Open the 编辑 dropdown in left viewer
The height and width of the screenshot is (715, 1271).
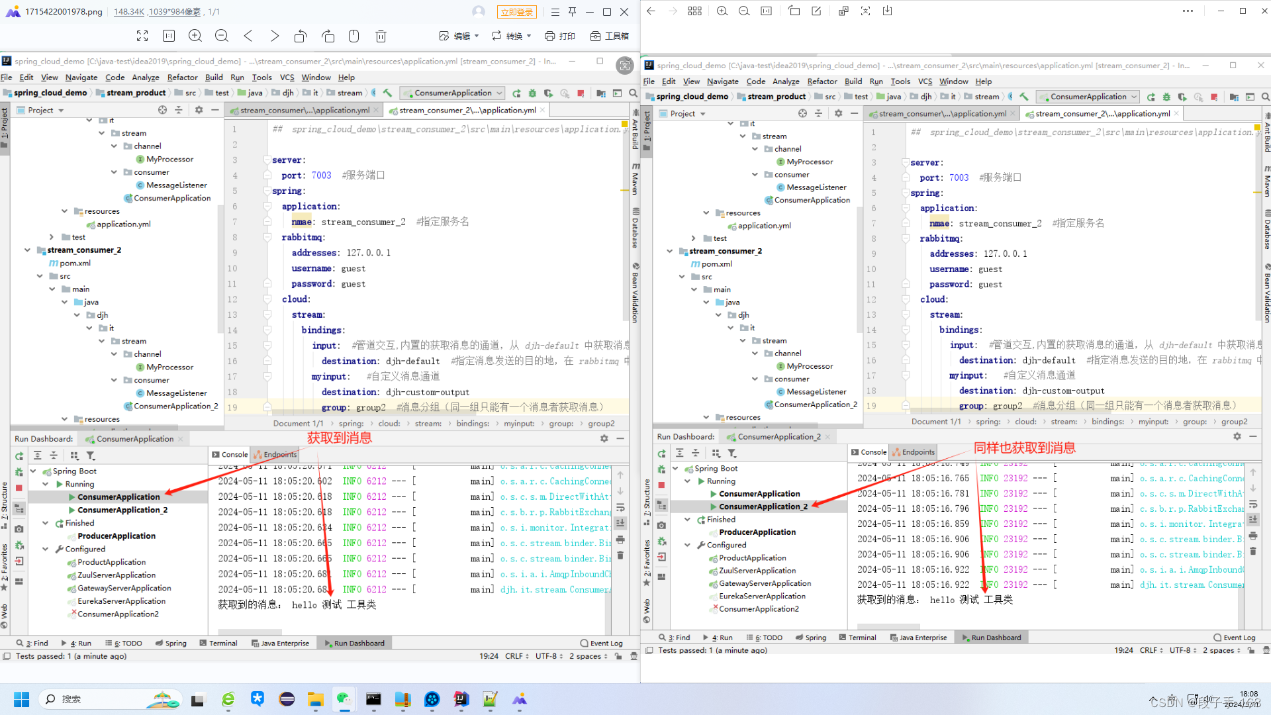click(459, 36)
